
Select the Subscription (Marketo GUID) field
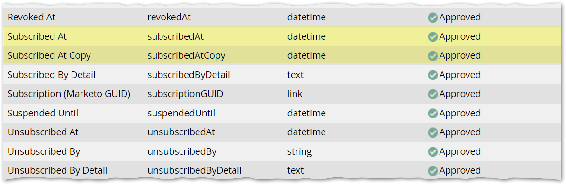69,94
